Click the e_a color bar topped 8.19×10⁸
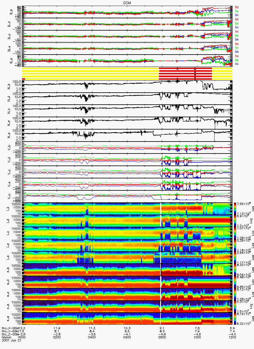This screenshot has width=254, height=349. (235, 319)
